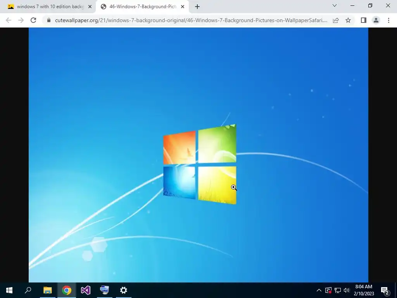Close the 'windows 7 with 10 edition' tab

click(x=90, y=7)
